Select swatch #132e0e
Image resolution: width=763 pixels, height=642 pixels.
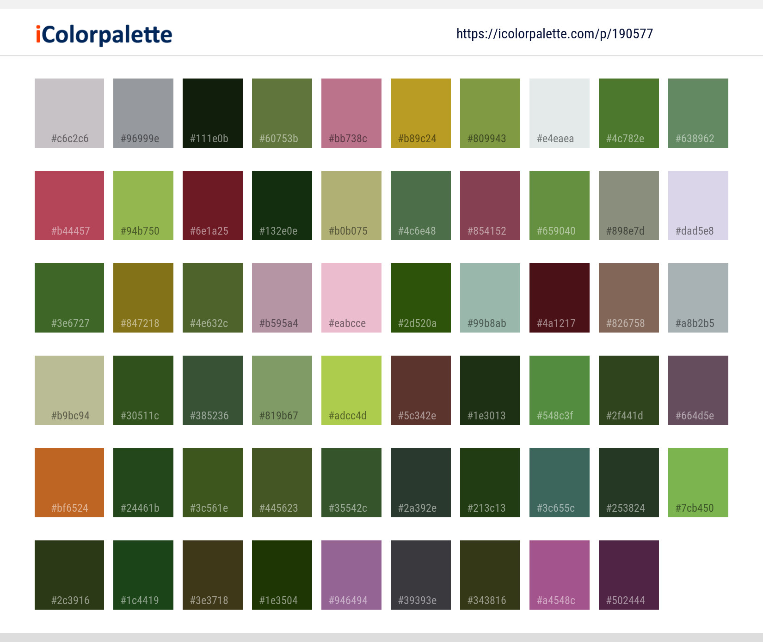[282, 206]
